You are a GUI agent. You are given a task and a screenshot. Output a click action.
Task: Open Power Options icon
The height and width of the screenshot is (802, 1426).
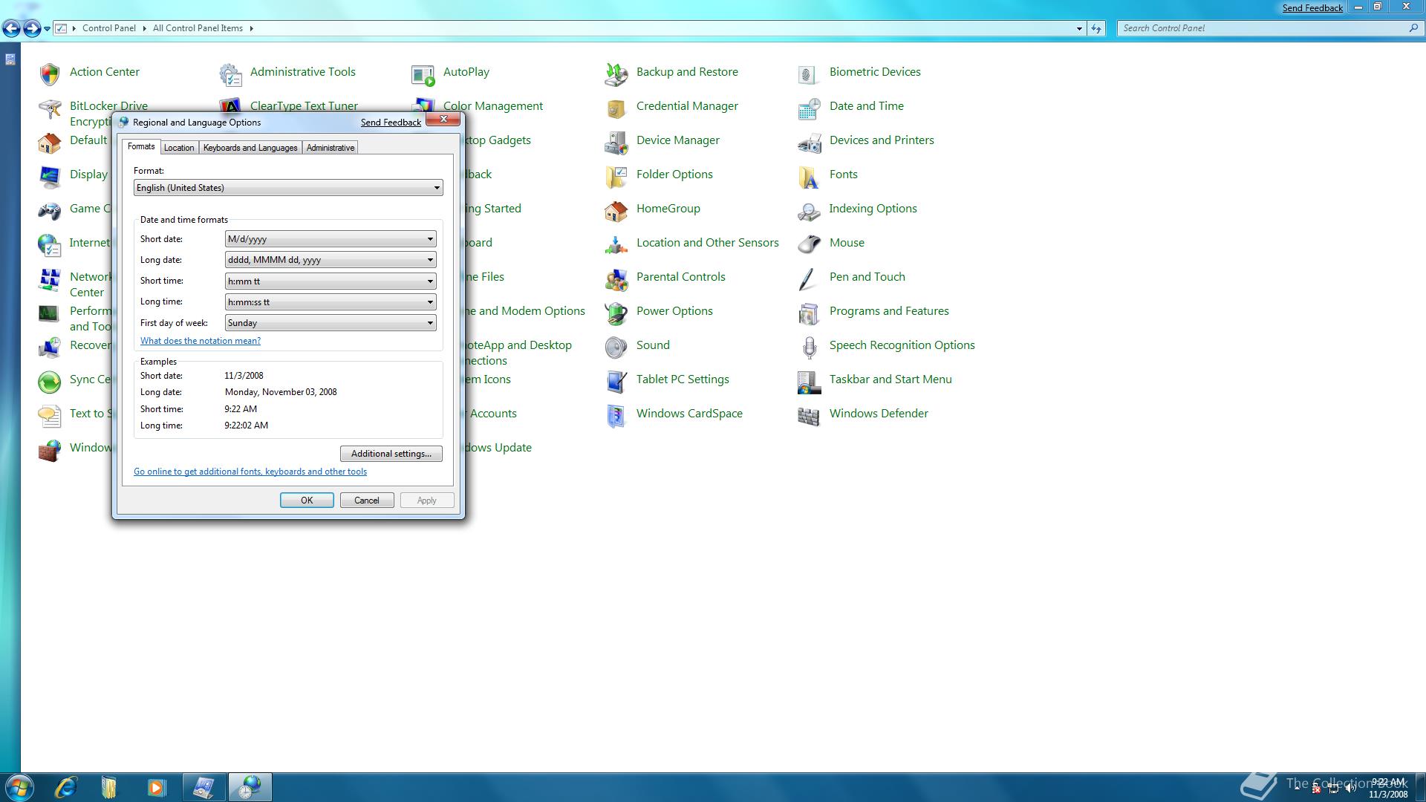[x=616, y=313]
